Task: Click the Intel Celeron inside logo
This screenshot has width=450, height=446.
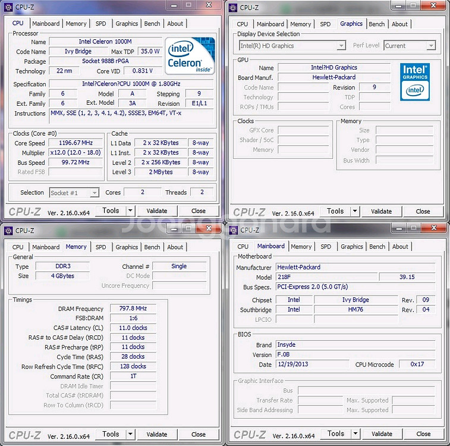Action: tap(190, 56)
